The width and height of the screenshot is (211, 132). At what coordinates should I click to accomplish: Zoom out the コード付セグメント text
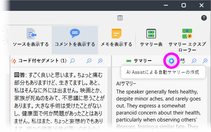click(x=89, y=61)
